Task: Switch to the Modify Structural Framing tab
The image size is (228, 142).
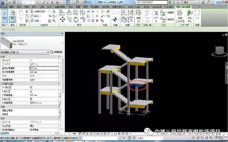Action: (x=183, y=7)
